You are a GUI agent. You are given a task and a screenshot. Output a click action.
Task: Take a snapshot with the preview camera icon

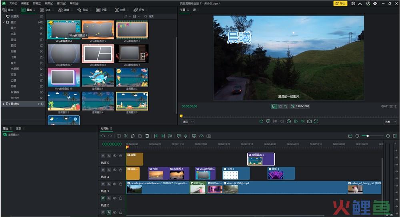(309, 121)
